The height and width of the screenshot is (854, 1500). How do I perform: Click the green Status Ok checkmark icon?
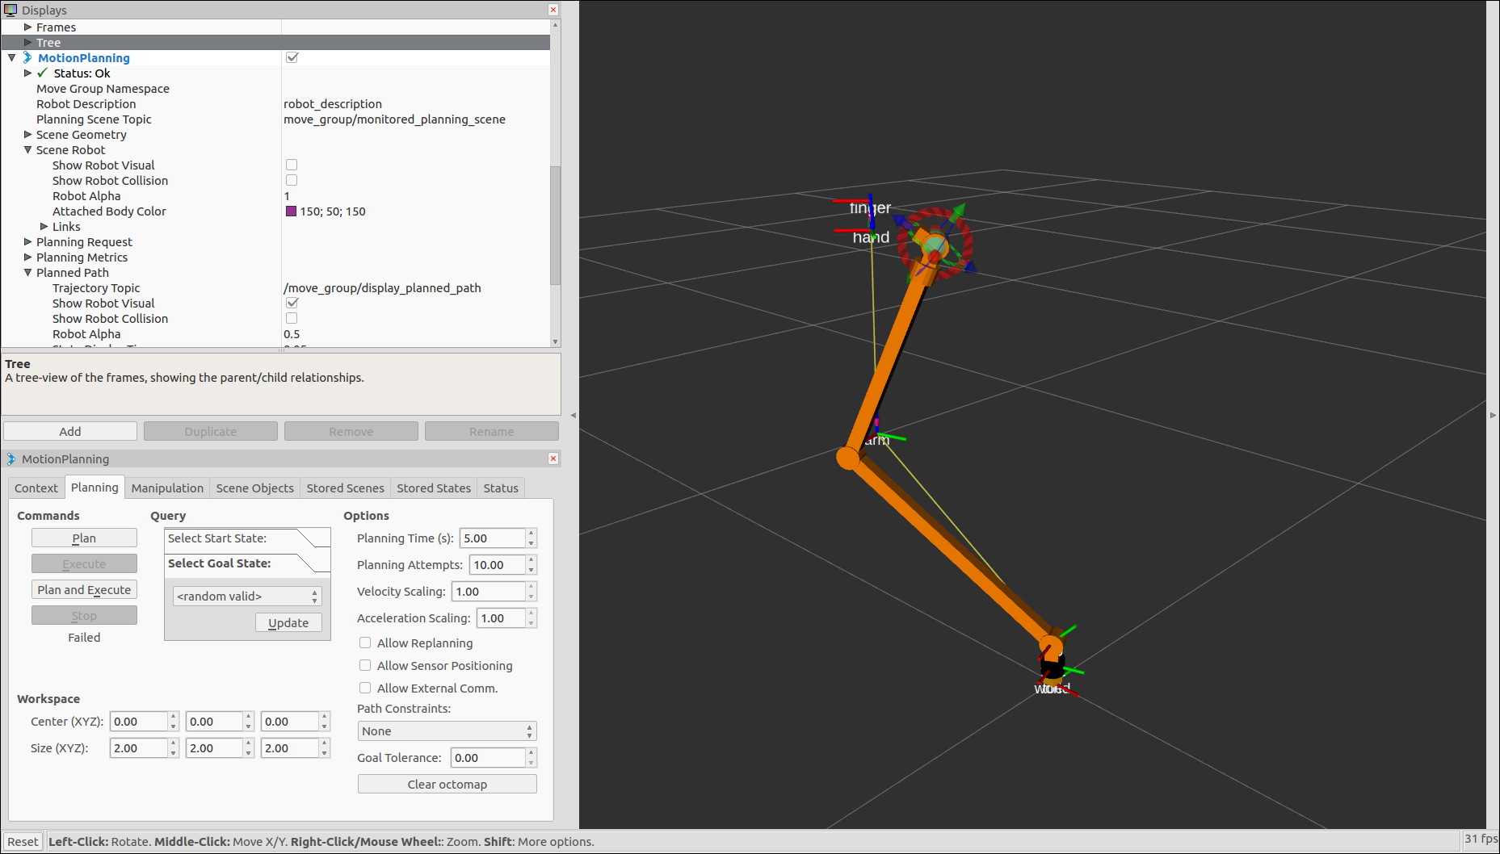tap(43, 73)
